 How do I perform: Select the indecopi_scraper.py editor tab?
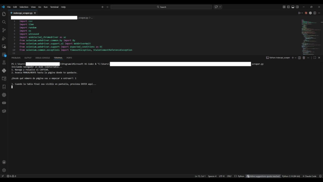tap(23, 13)
